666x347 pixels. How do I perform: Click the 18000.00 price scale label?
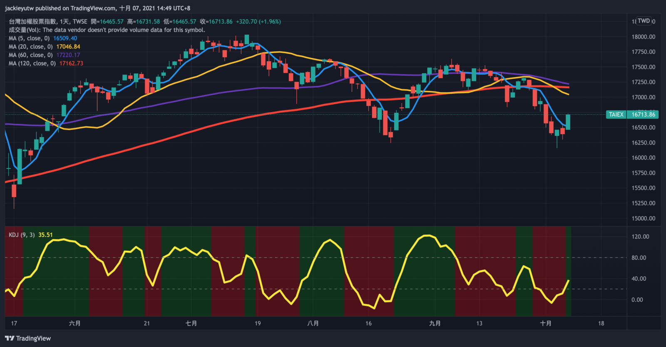pos(643,37)
